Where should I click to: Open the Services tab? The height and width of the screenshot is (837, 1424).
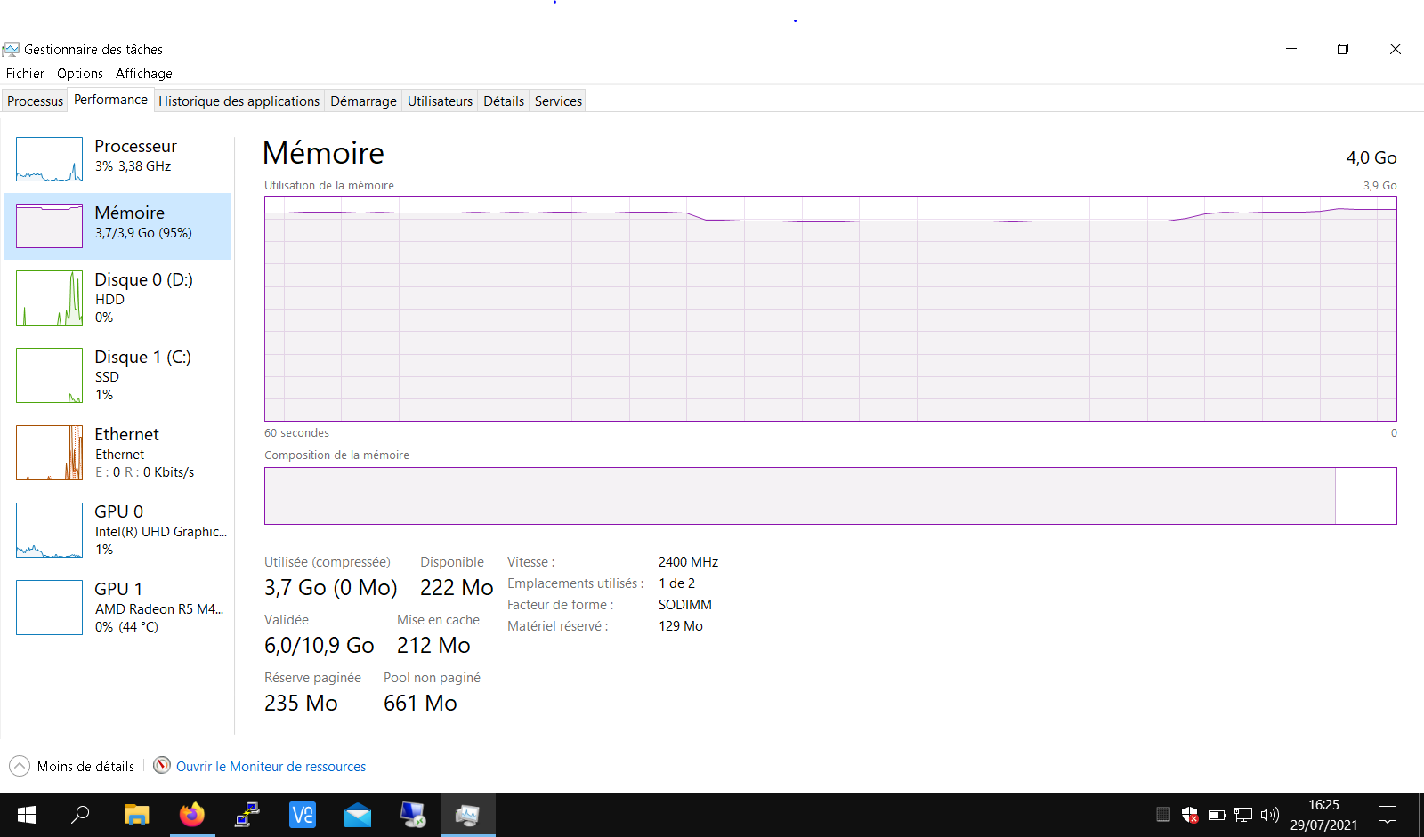pos(558,101)
